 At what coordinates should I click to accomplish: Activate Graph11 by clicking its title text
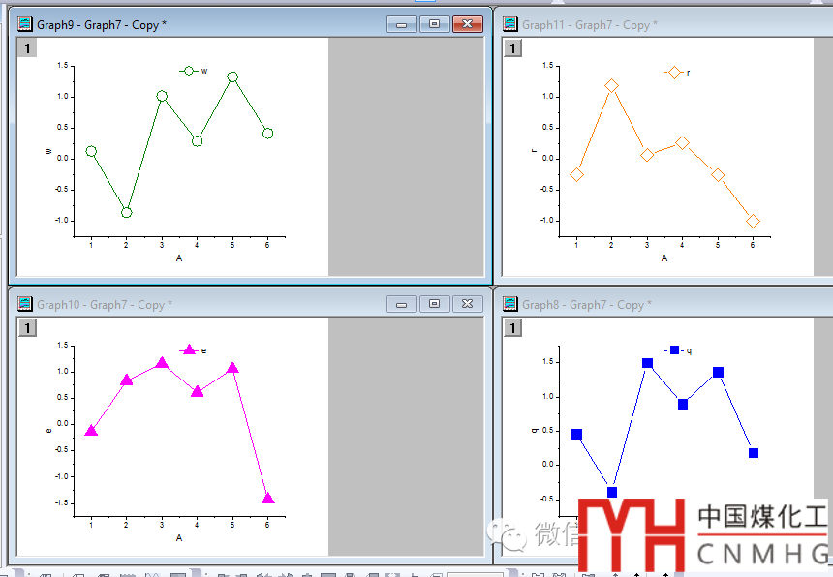pyautogui.click(x=590, y=25)
